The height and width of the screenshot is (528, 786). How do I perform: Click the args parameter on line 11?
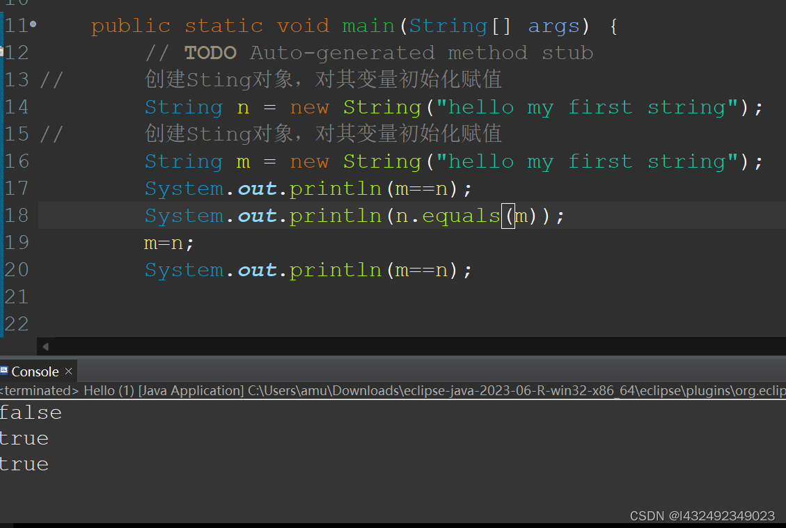tap(553, 25)
